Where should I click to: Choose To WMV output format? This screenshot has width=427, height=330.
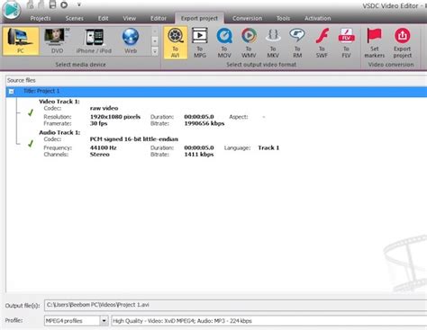pos(249,42)
